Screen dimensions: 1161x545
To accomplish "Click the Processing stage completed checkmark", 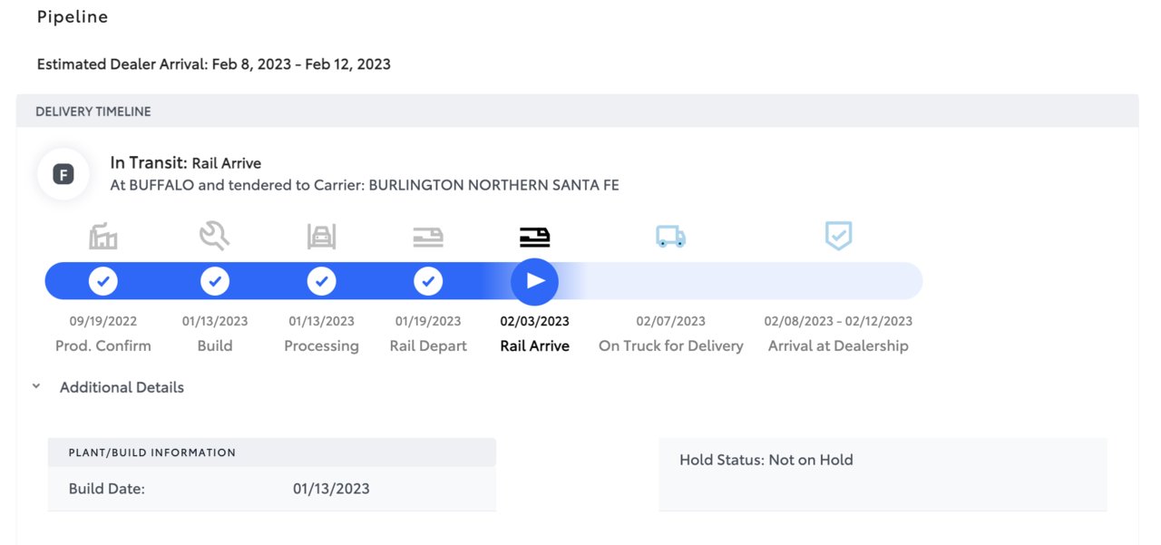I will (x=321, y=281).
